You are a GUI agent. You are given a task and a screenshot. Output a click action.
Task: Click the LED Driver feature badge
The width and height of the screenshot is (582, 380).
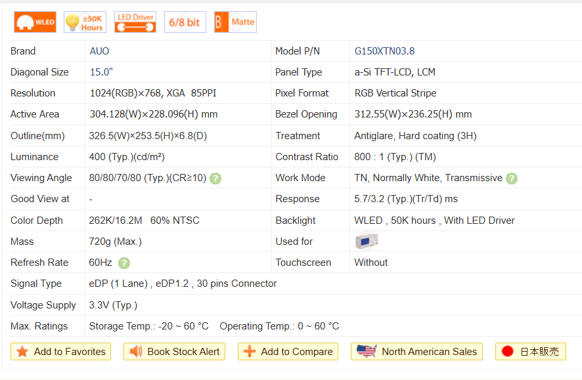(x=135, y=22)
